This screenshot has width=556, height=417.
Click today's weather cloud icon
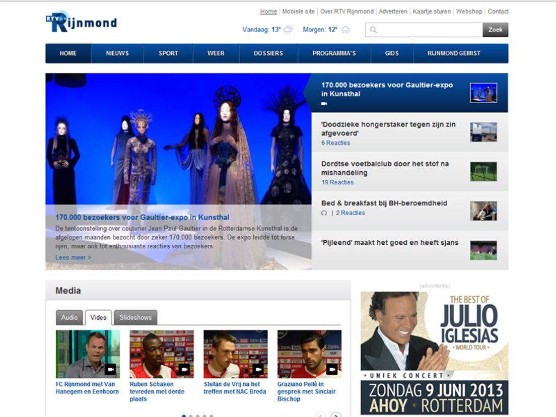click(x=288, y=29)
